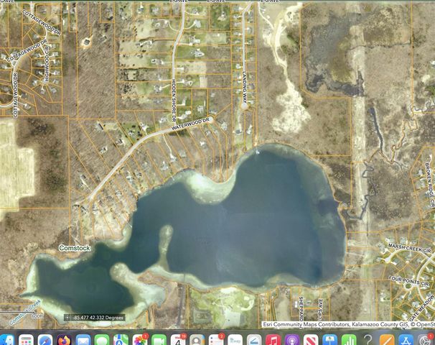Open Calendar from the dock
Screen dimensions: 435x345
(x=178, y=340)
